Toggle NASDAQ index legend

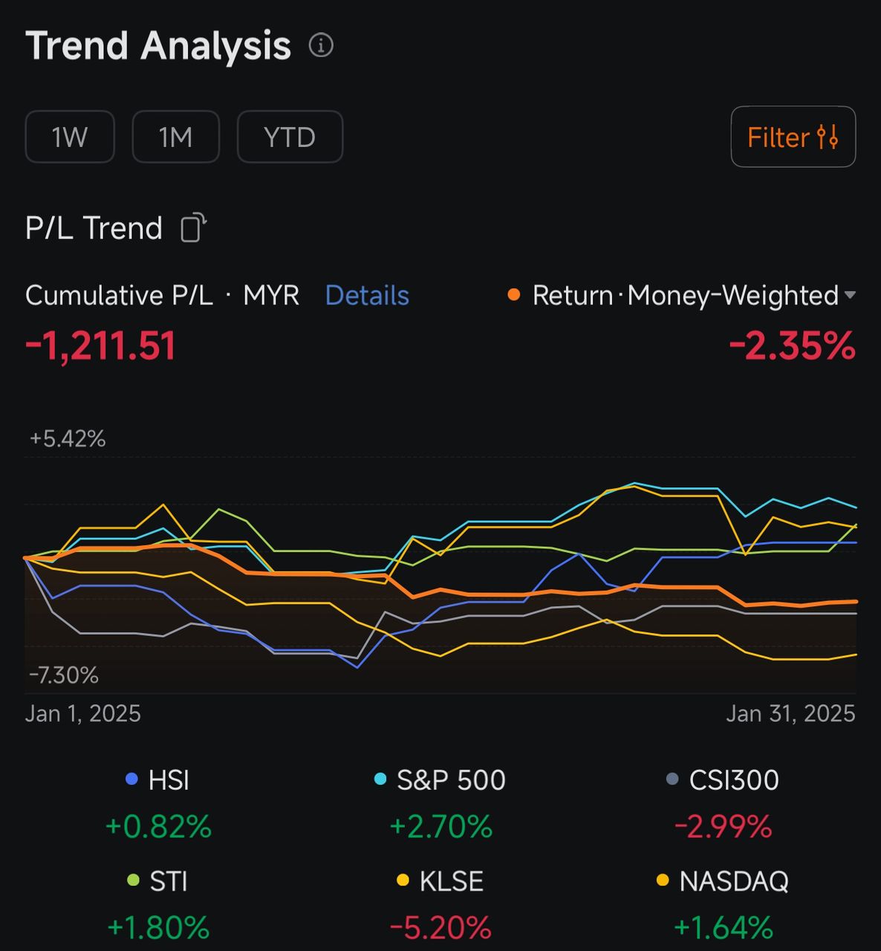723,881
